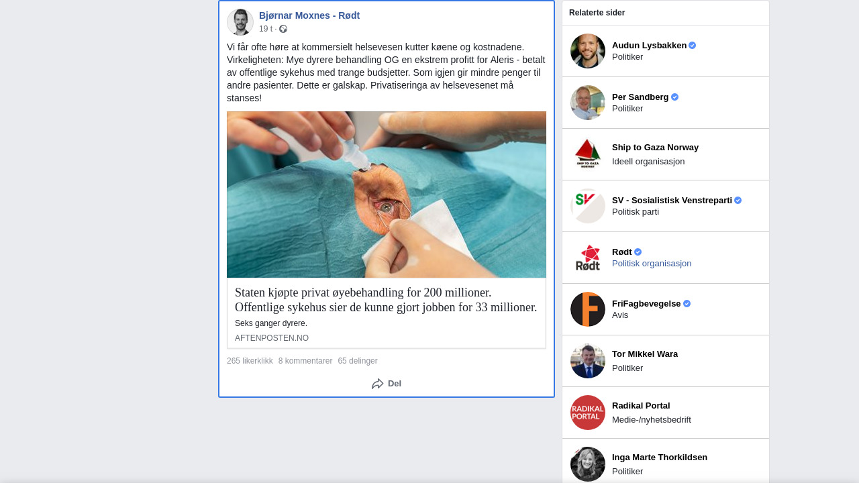Click the Del share button

(387, 384)
